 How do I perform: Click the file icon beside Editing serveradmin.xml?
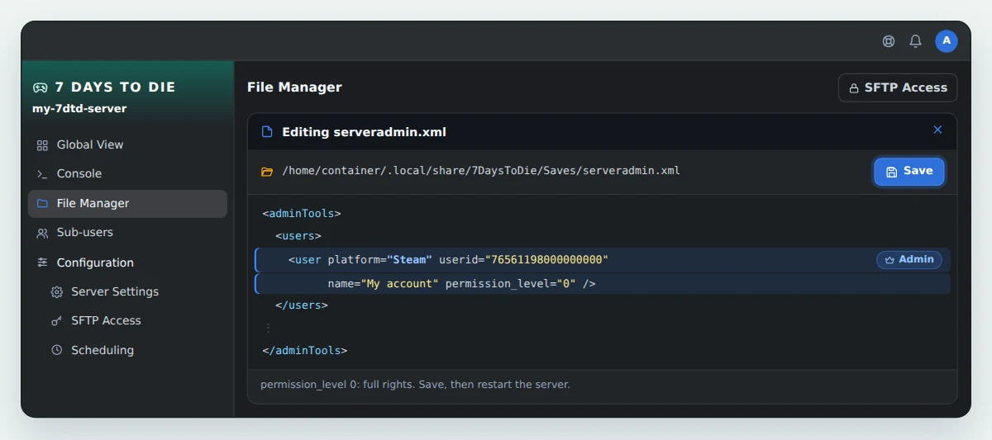[x=267, y=132]
